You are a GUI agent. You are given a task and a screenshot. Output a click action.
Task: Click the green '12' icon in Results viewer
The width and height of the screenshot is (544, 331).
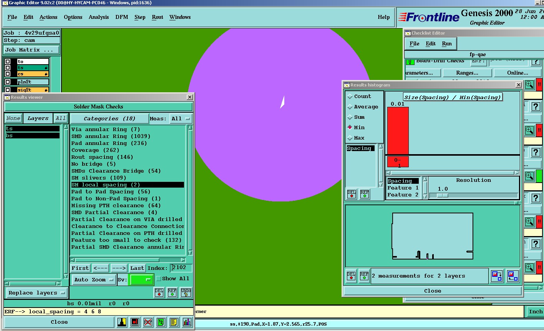[x=161, y=322]
